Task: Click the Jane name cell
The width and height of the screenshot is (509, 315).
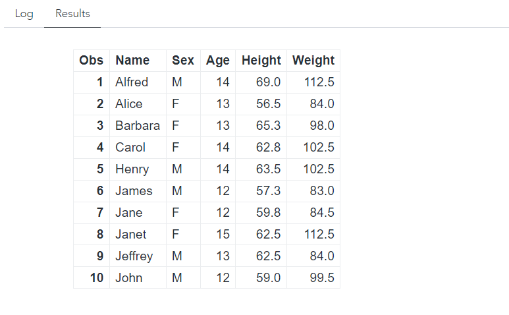Action: 128,213
